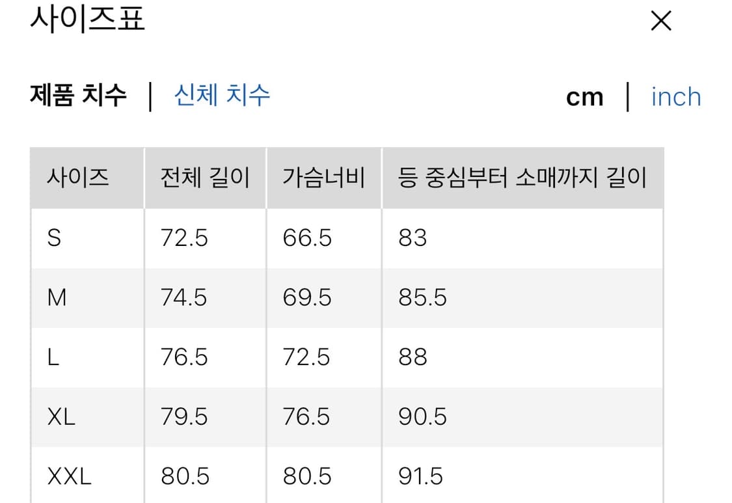Select the XL size row
732x503 pixels.
[61, 416]
